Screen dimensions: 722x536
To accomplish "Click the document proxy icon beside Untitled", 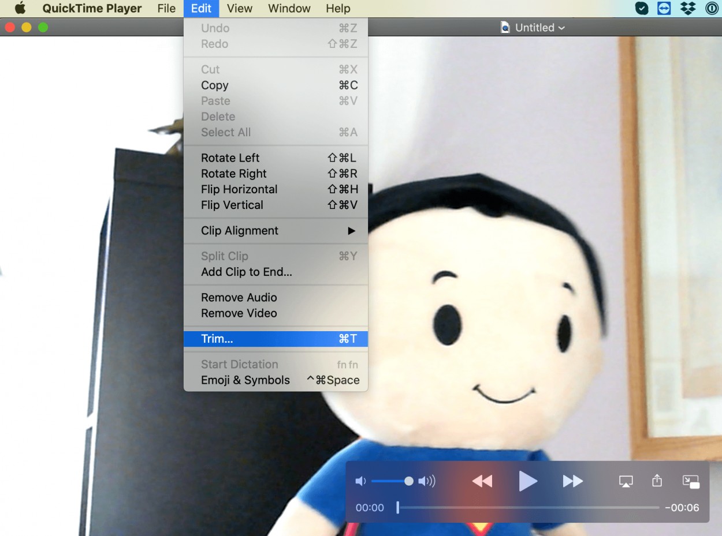I will (x=505, y=28).
